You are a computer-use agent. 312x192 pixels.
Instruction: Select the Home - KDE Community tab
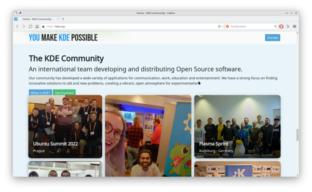coord(37,19)
